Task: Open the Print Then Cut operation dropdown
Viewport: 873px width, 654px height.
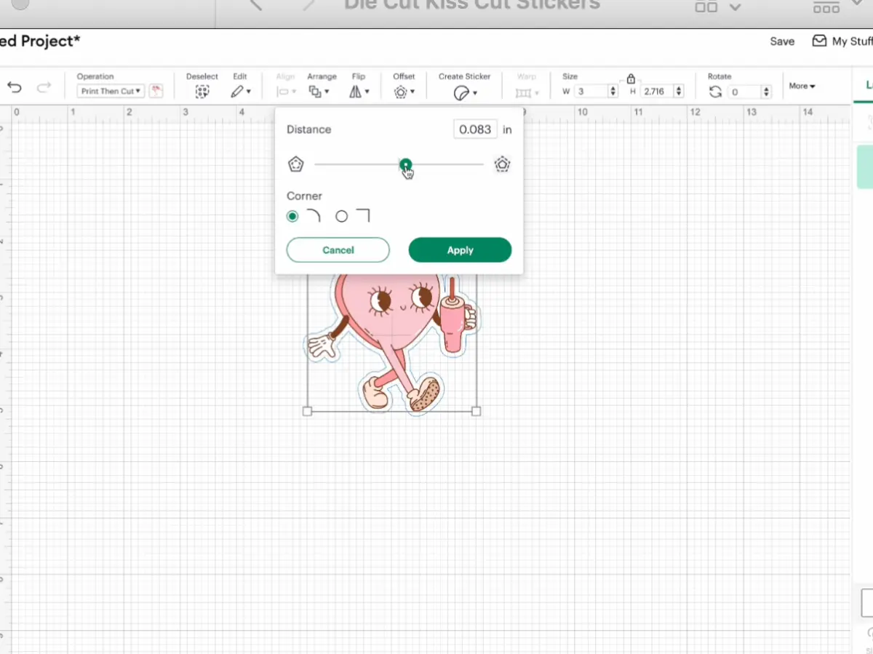Action: (x=109, y=91)
